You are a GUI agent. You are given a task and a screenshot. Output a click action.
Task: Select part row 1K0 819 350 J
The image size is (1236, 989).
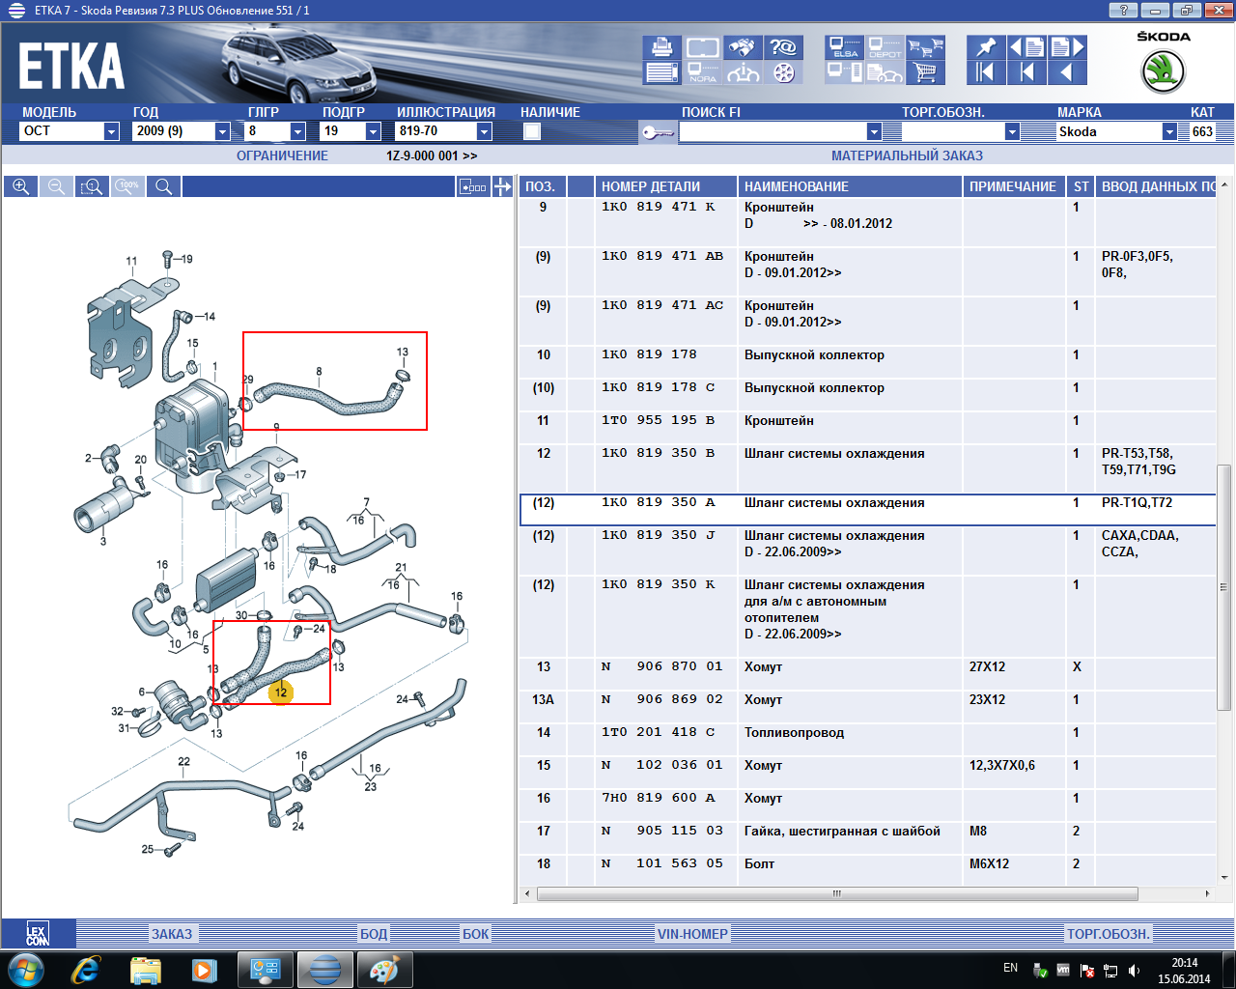(657, 535)
